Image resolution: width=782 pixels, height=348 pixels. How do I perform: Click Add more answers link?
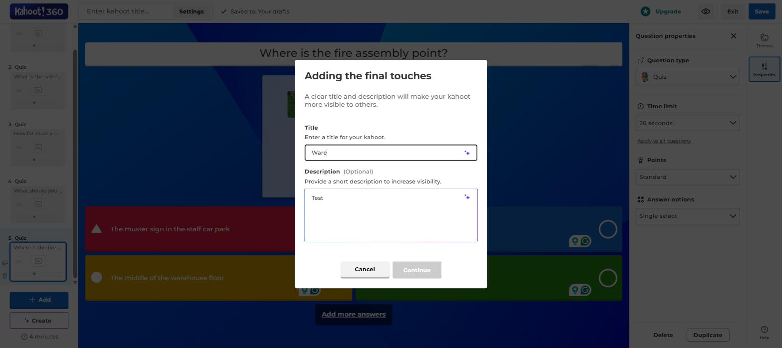tap(354, 315)
